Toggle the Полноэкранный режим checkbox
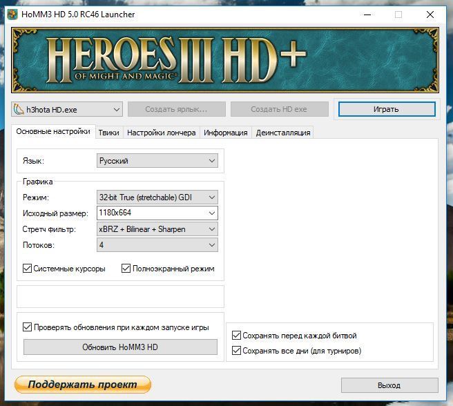The width and height of the screenshot is (453, 406). [126, 269]
